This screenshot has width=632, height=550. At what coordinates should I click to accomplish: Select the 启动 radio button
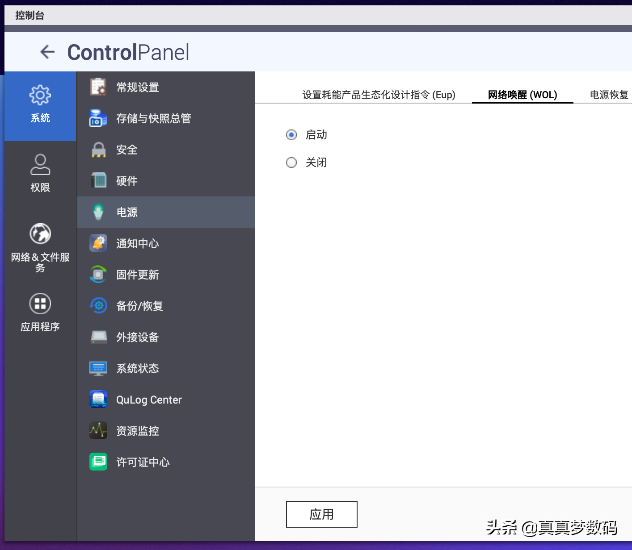pos(291,135)
